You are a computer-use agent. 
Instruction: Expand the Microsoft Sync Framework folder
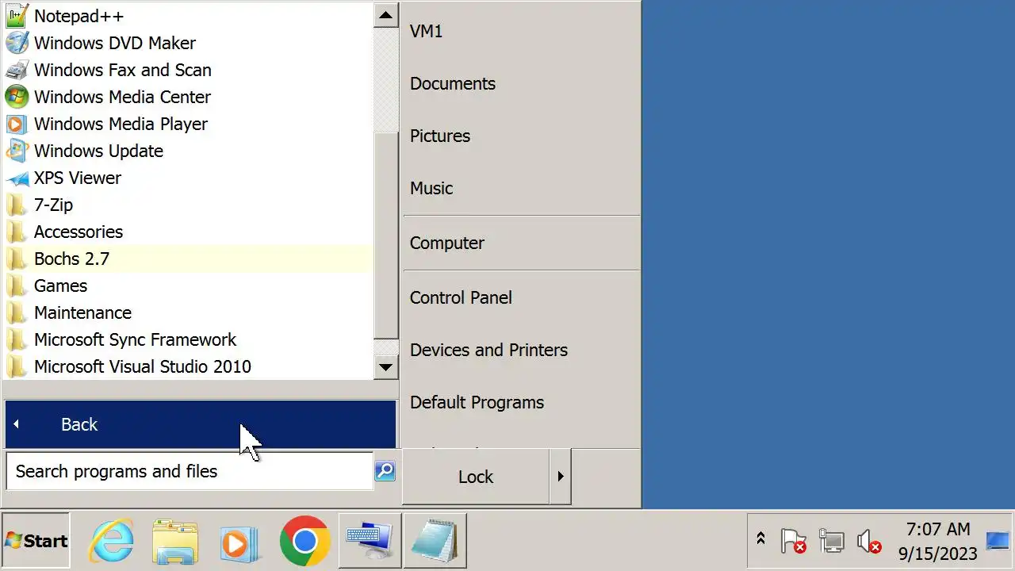pyautogui.click(x=188, y=339)
